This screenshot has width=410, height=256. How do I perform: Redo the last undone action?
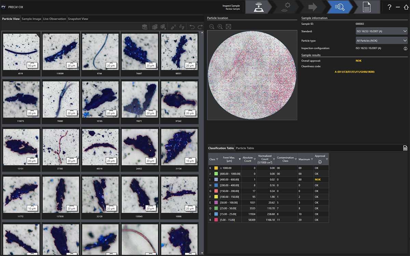pos(200,27)
